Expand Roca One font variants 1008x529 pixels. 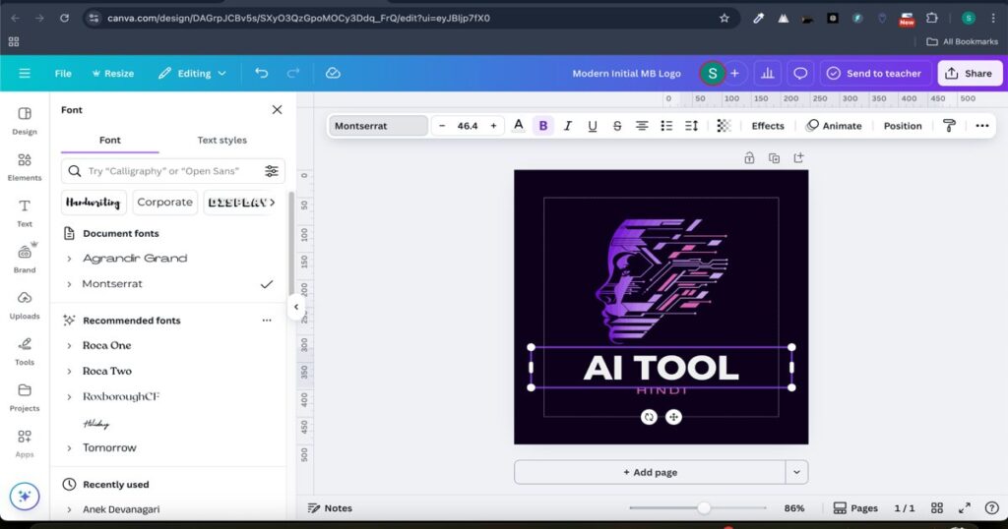[70, 345]
